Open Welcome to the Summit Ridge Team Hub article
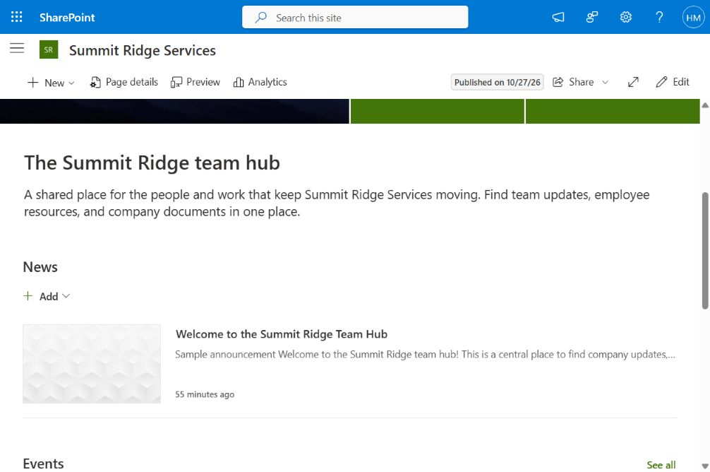Image resolution: width=710 pixels, height=472 pixels. pos(281,334)
